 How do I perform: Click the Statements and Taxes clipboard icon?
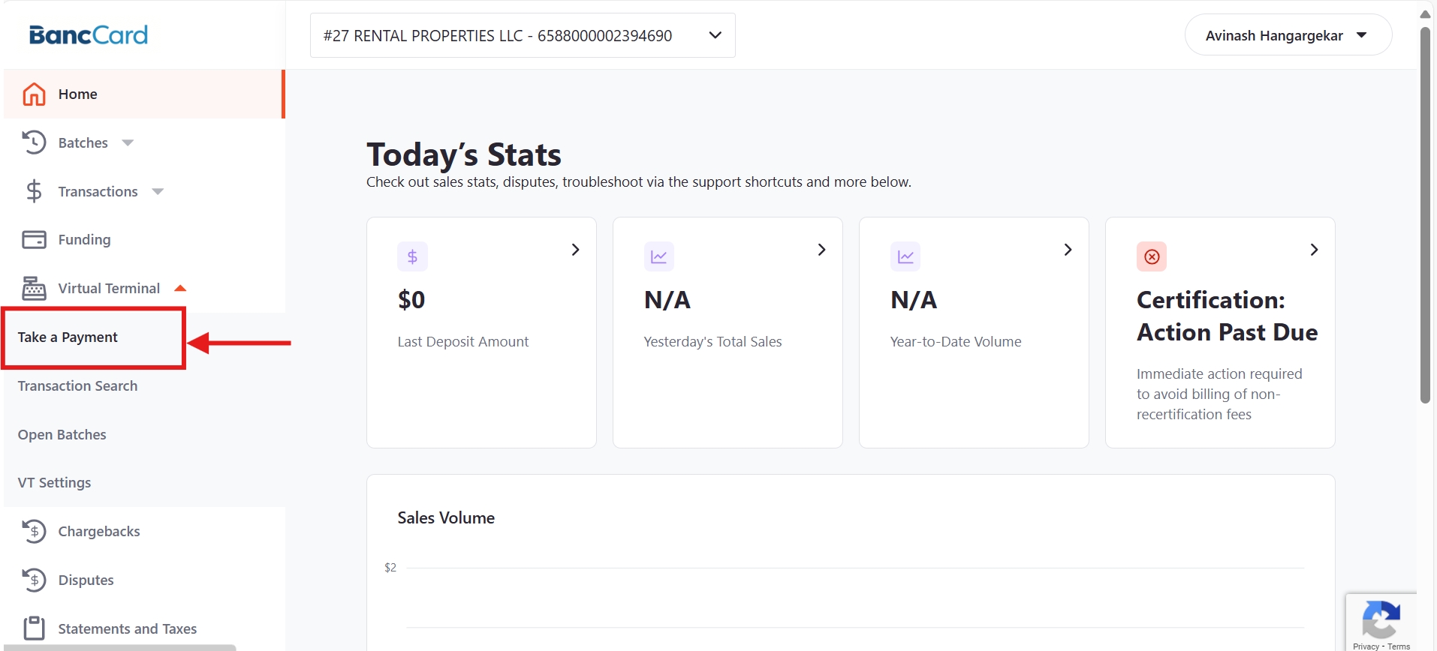click(34, 628)
